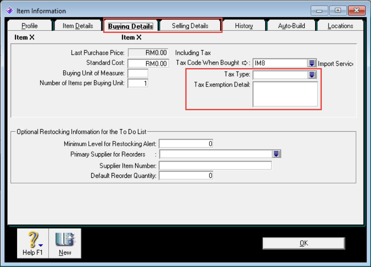Open the Item Details tab
The height and width of the screenshot is (267, 371).
pyautogui.click(x=78, y=26)
